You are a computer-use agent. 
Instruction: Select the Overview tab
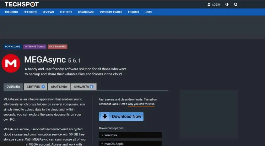14,87
